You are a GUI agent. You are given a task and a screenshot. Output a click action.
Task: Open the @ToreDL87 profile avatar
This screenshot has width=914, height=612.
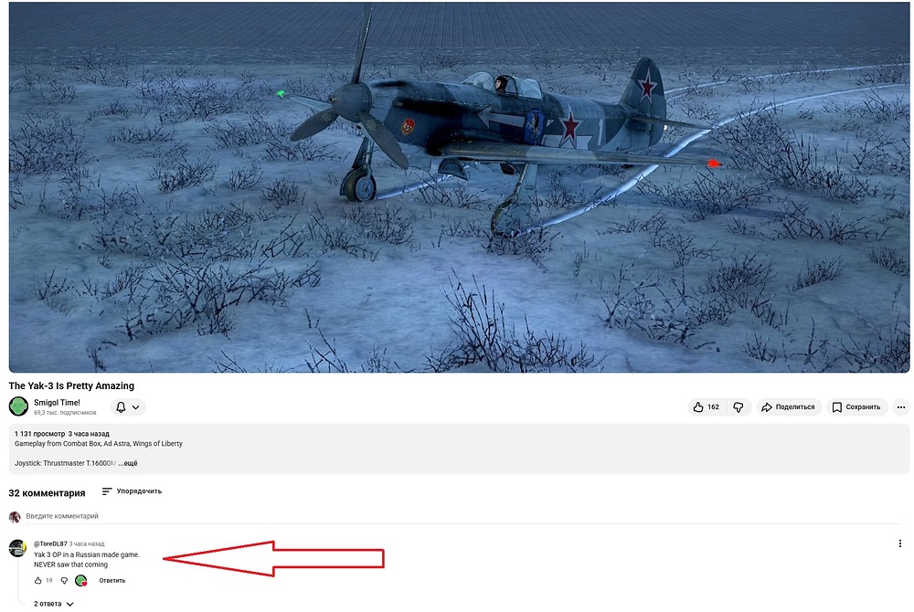coord(17,549)
